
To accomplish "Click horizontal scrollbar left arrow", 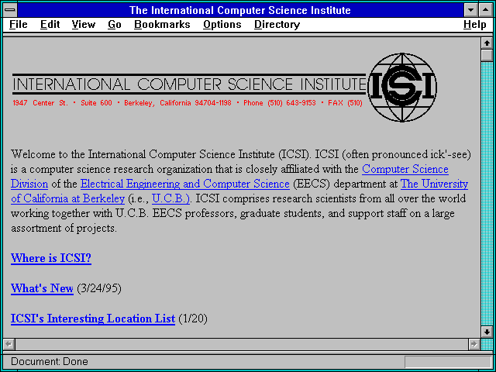I will 9,344.
